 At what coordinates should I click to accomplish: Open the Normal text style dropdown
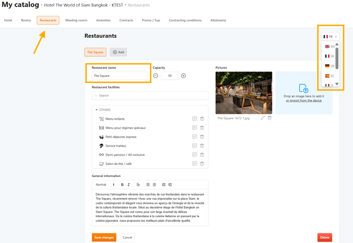click(105, 185)
